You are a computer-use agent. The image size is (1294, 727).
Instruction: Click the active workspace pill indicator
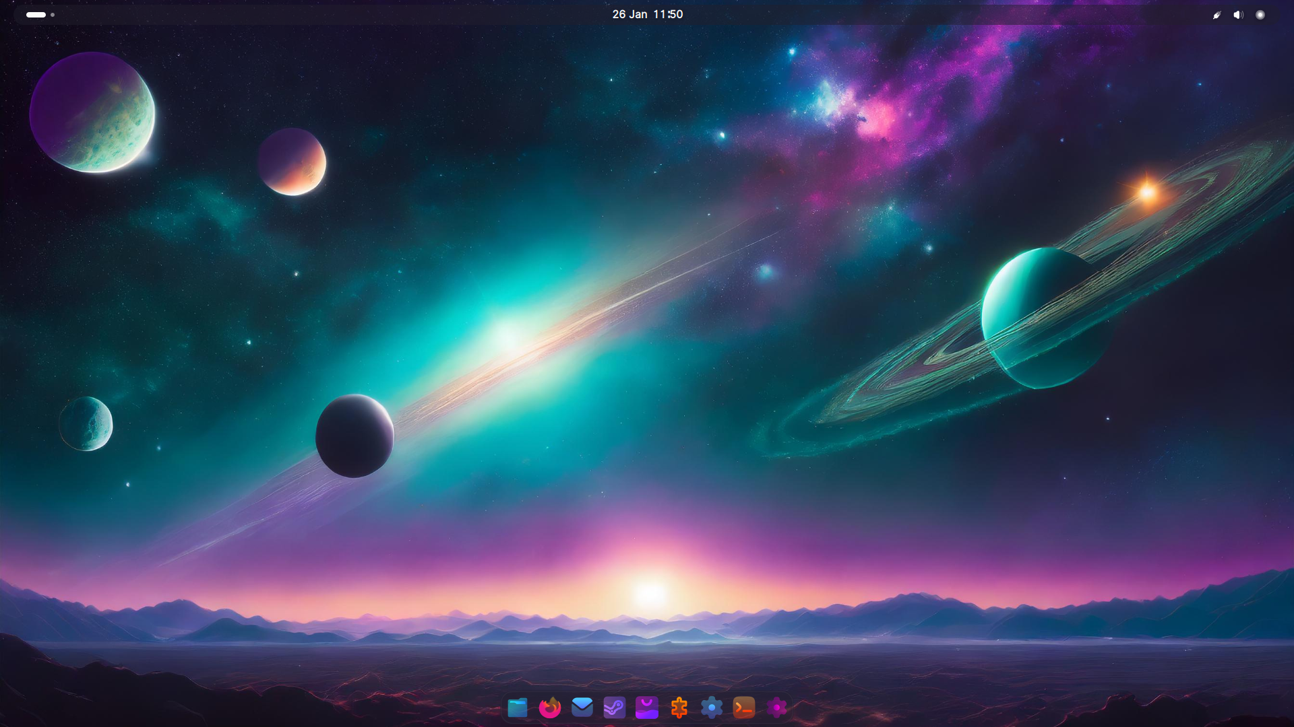(36, 15)
